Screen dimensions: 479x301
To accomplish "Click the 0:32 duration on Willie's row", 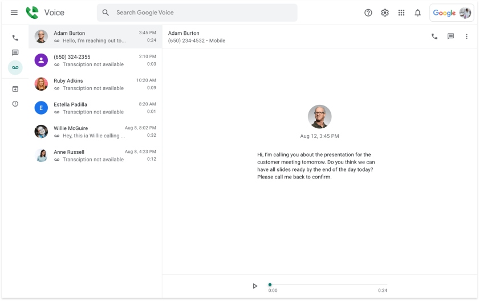I will 152,135.
